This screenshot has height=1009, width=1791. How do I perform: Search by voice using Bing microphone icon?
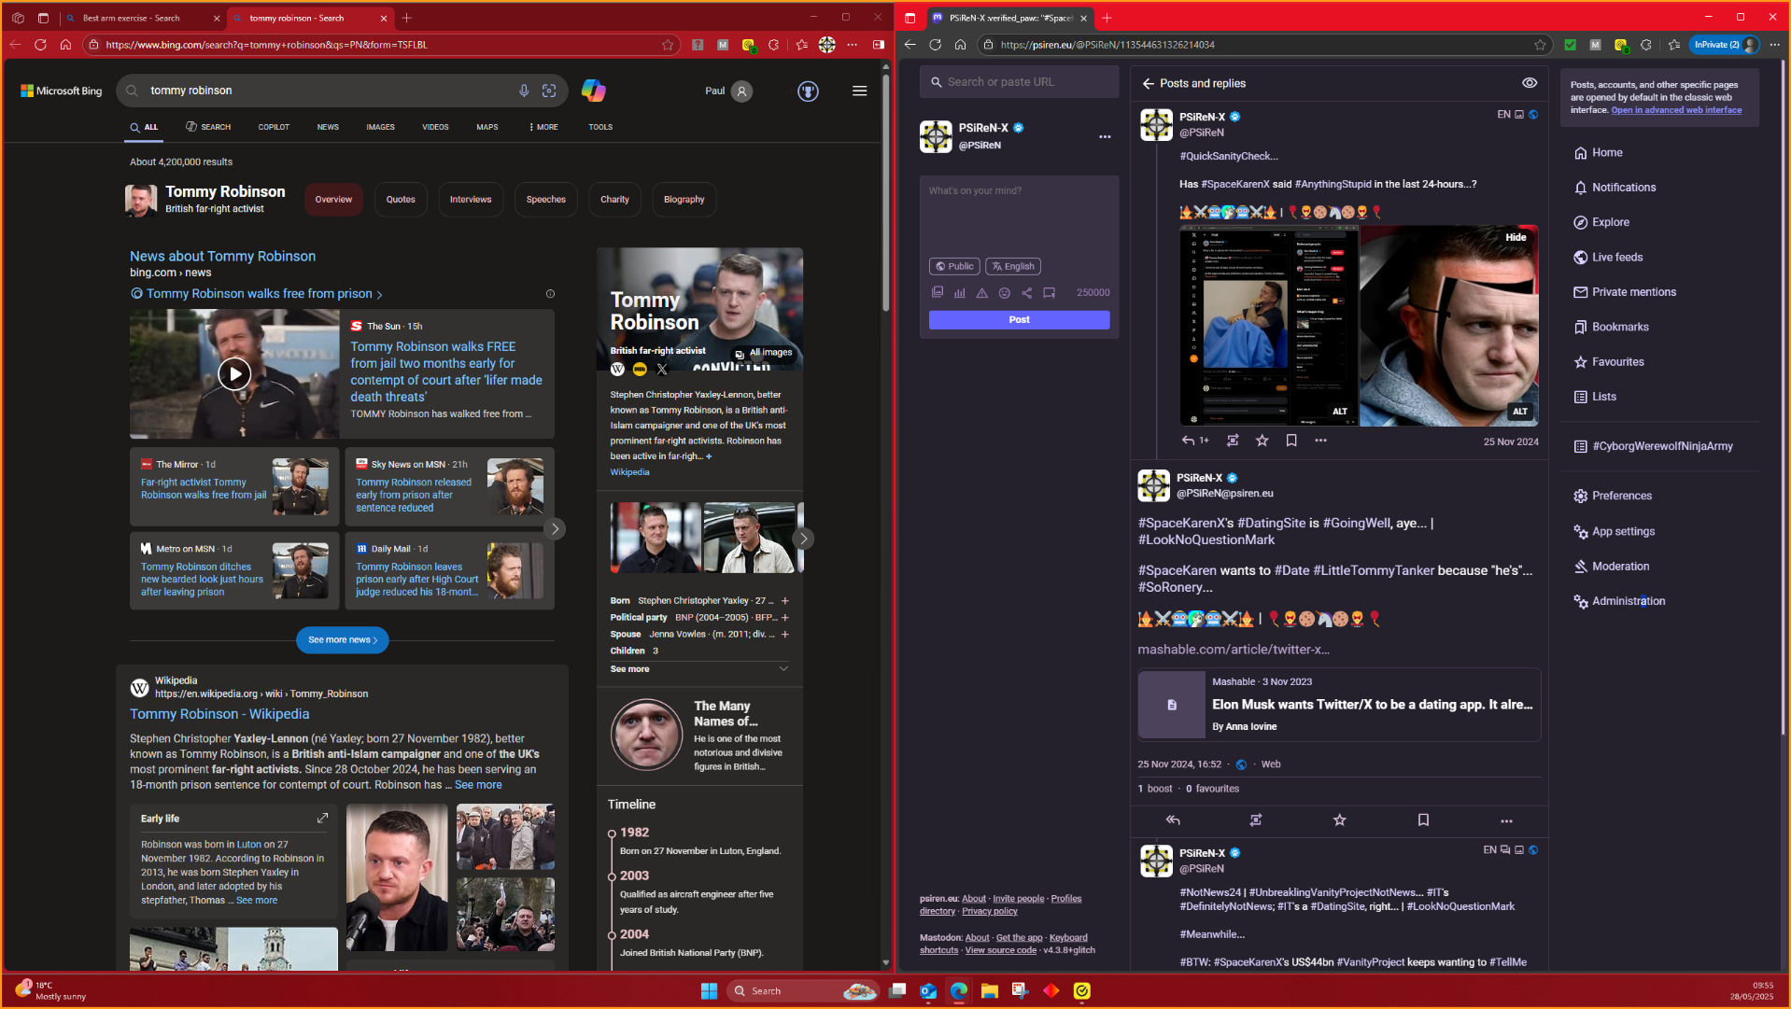pos(524,91)
